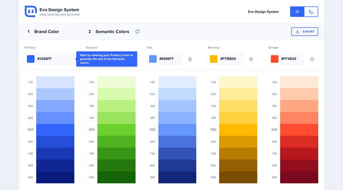Click the Eva Design System logo icon
343x190 pixels.
click(x=30, y=11)
